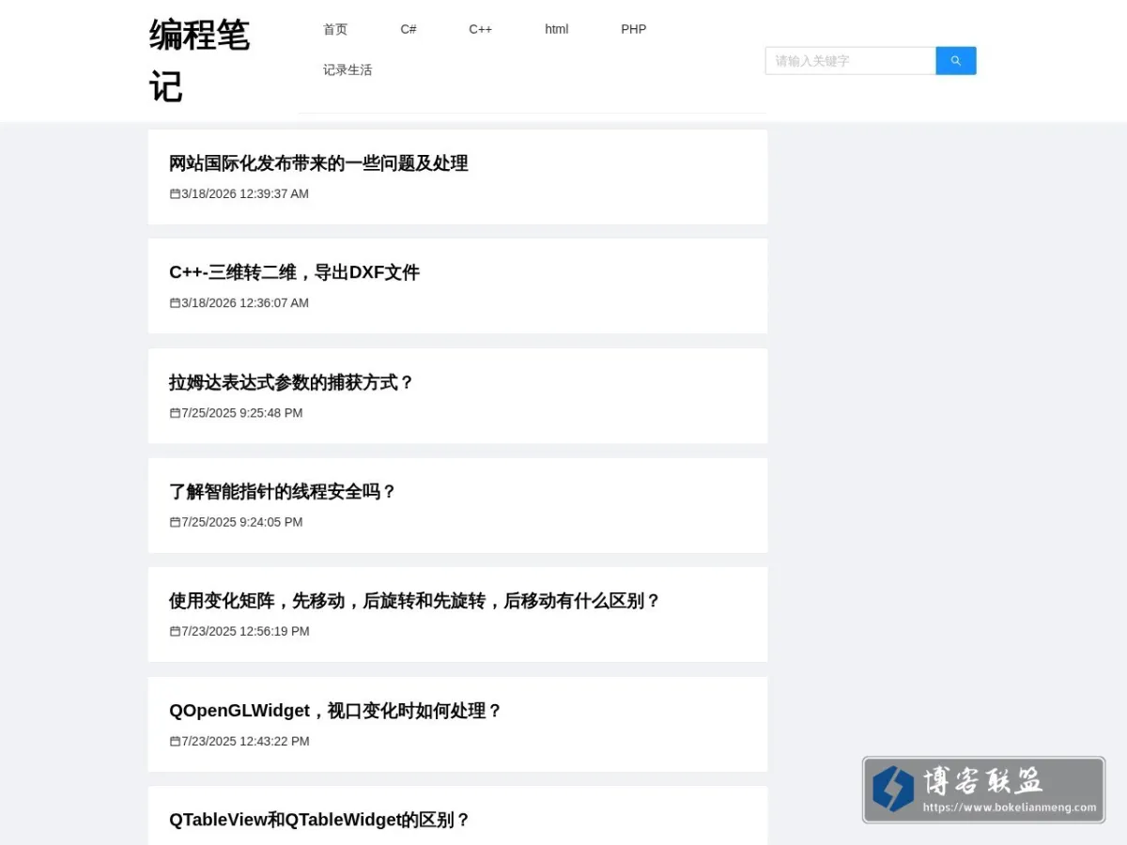Screen dimensions: 1127x845
Task: Click date text 3/18/2026 12:39:37 AM
Action: (x=245, y=193)
